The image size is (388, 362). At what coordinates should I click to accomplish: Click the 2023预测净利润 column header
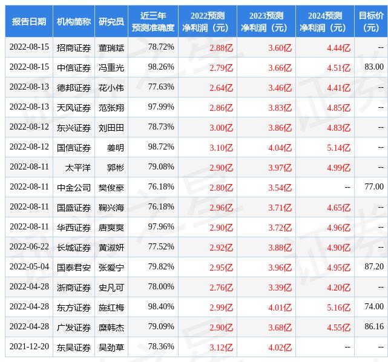point(266,22)
